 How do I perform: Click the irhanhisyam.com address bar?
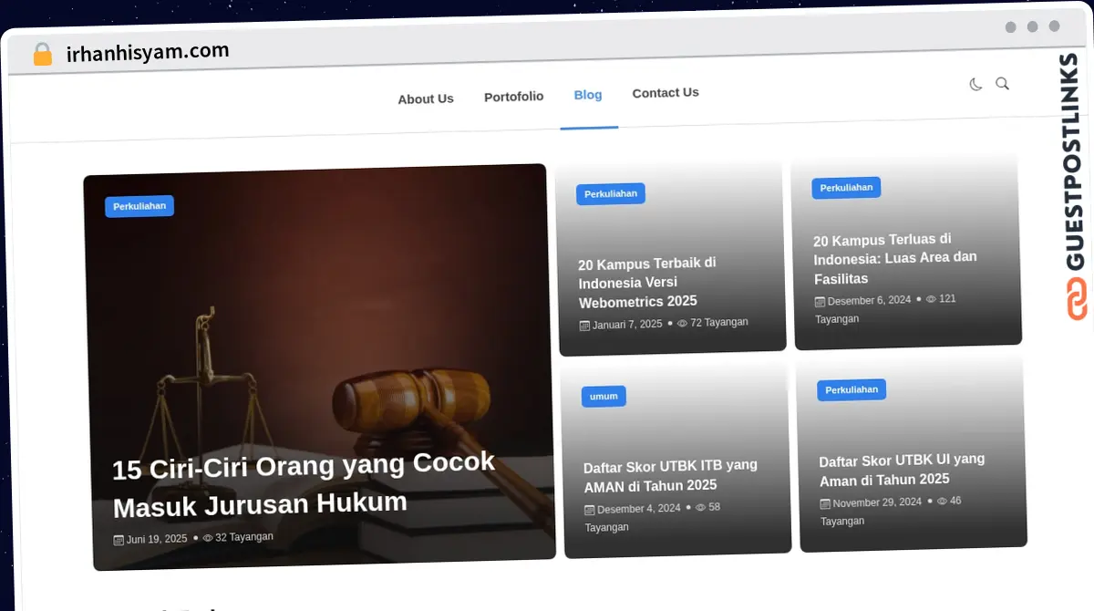click(x=148, y=52)
